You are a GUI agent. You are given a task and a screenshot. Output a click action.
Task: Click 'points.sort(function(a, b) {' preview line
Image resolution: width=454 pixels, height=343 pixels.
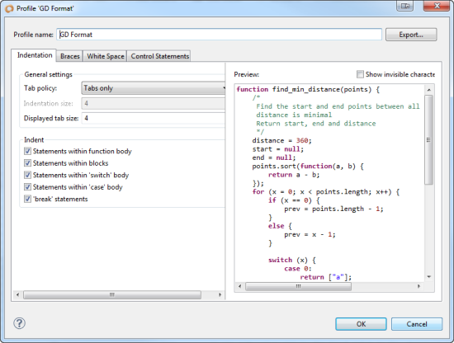308,167
